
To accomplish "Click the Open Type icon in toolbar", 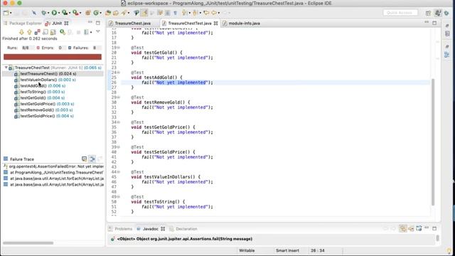I will pyautogui.click(x=108, y=13).
